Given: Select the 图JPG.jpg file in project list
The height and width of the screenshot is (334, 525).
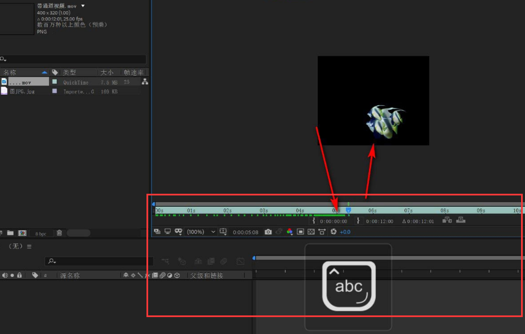Looking at the screenshot, I should (23, 91).
